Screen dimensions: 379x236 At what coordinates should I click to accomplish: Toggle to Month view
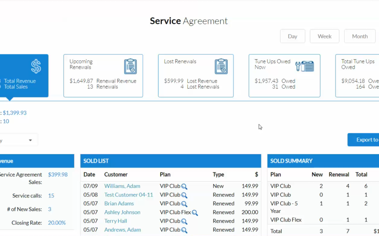pos(359,36)
